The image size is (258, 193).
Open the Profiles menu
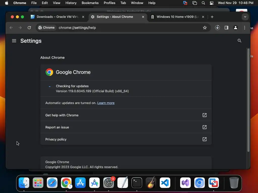[x=109, y=3]
